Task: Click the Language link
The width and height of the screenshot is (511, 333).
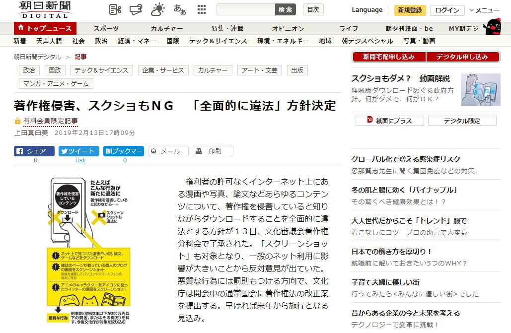Action: [367, 10]
